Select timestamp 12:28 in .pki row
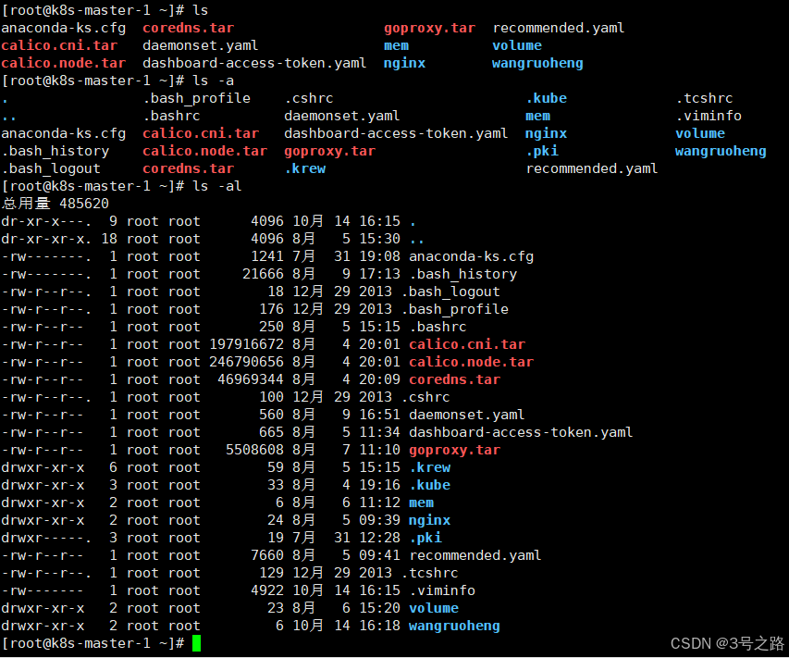The width and height of the screenshot is (789, 658). click(380, 538)
